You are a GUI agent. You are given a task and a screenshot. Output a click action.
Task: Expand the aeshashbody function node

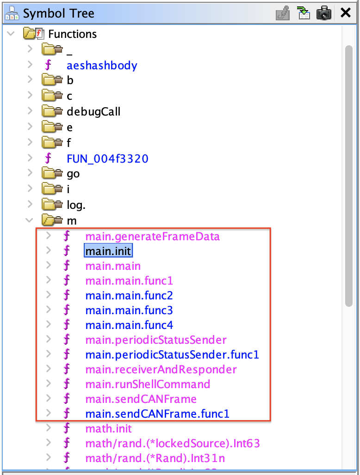pyautogui.click(x=30, y=64)
